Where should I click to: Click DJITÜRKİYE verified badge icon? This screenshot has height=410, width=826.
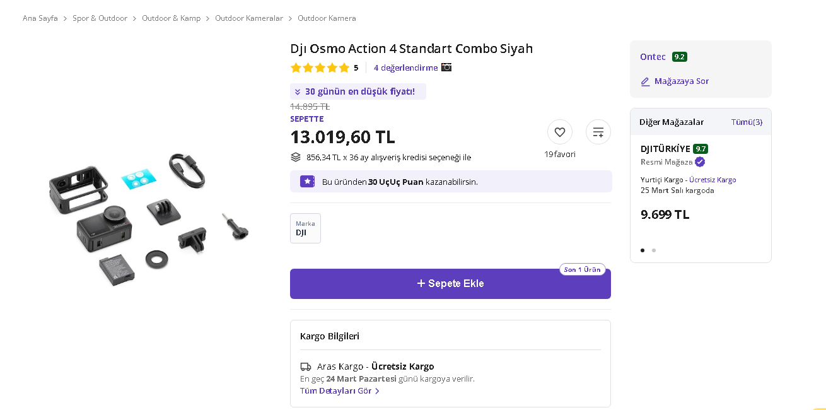[x=700, y=162]
